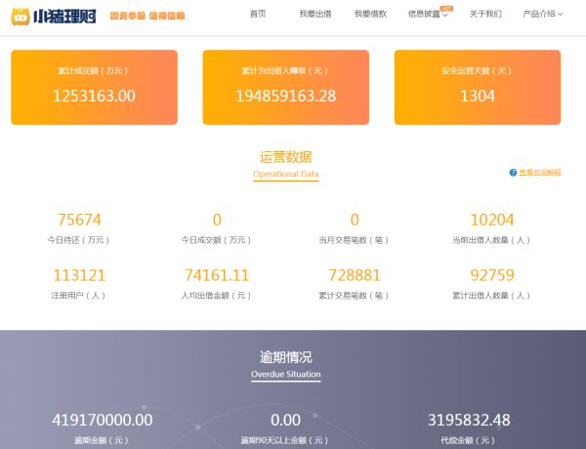Screen dimensions: 586x449
Task: Click the 当前出借人数量 label
Action: click(491, 240)
